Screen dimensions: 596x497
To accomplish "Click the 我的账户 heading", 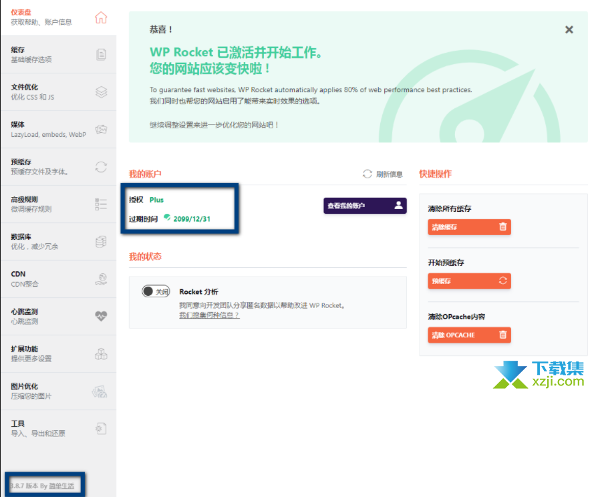I will [145, 174].
